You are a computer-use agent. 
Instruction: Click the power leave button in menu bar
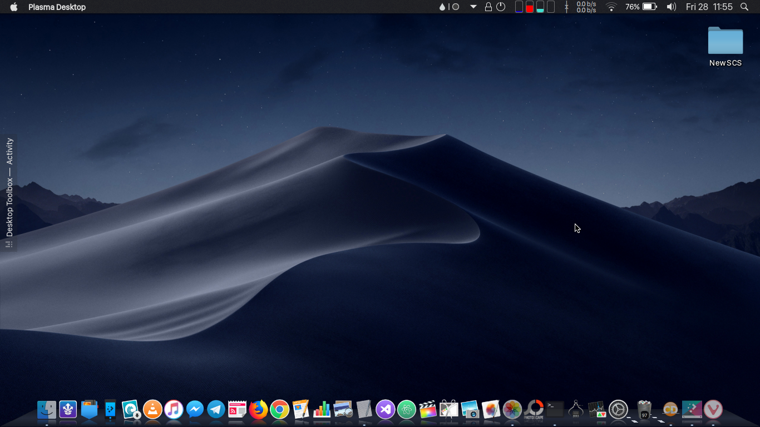tap(501, 7)
